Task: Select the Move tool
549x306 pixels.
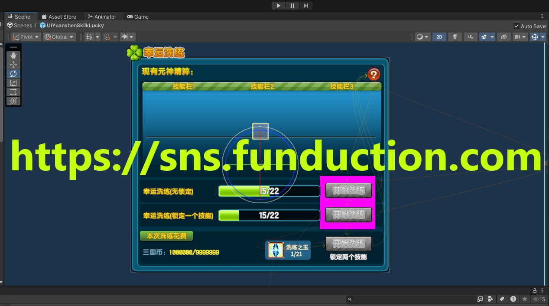Action: [13, 65]
